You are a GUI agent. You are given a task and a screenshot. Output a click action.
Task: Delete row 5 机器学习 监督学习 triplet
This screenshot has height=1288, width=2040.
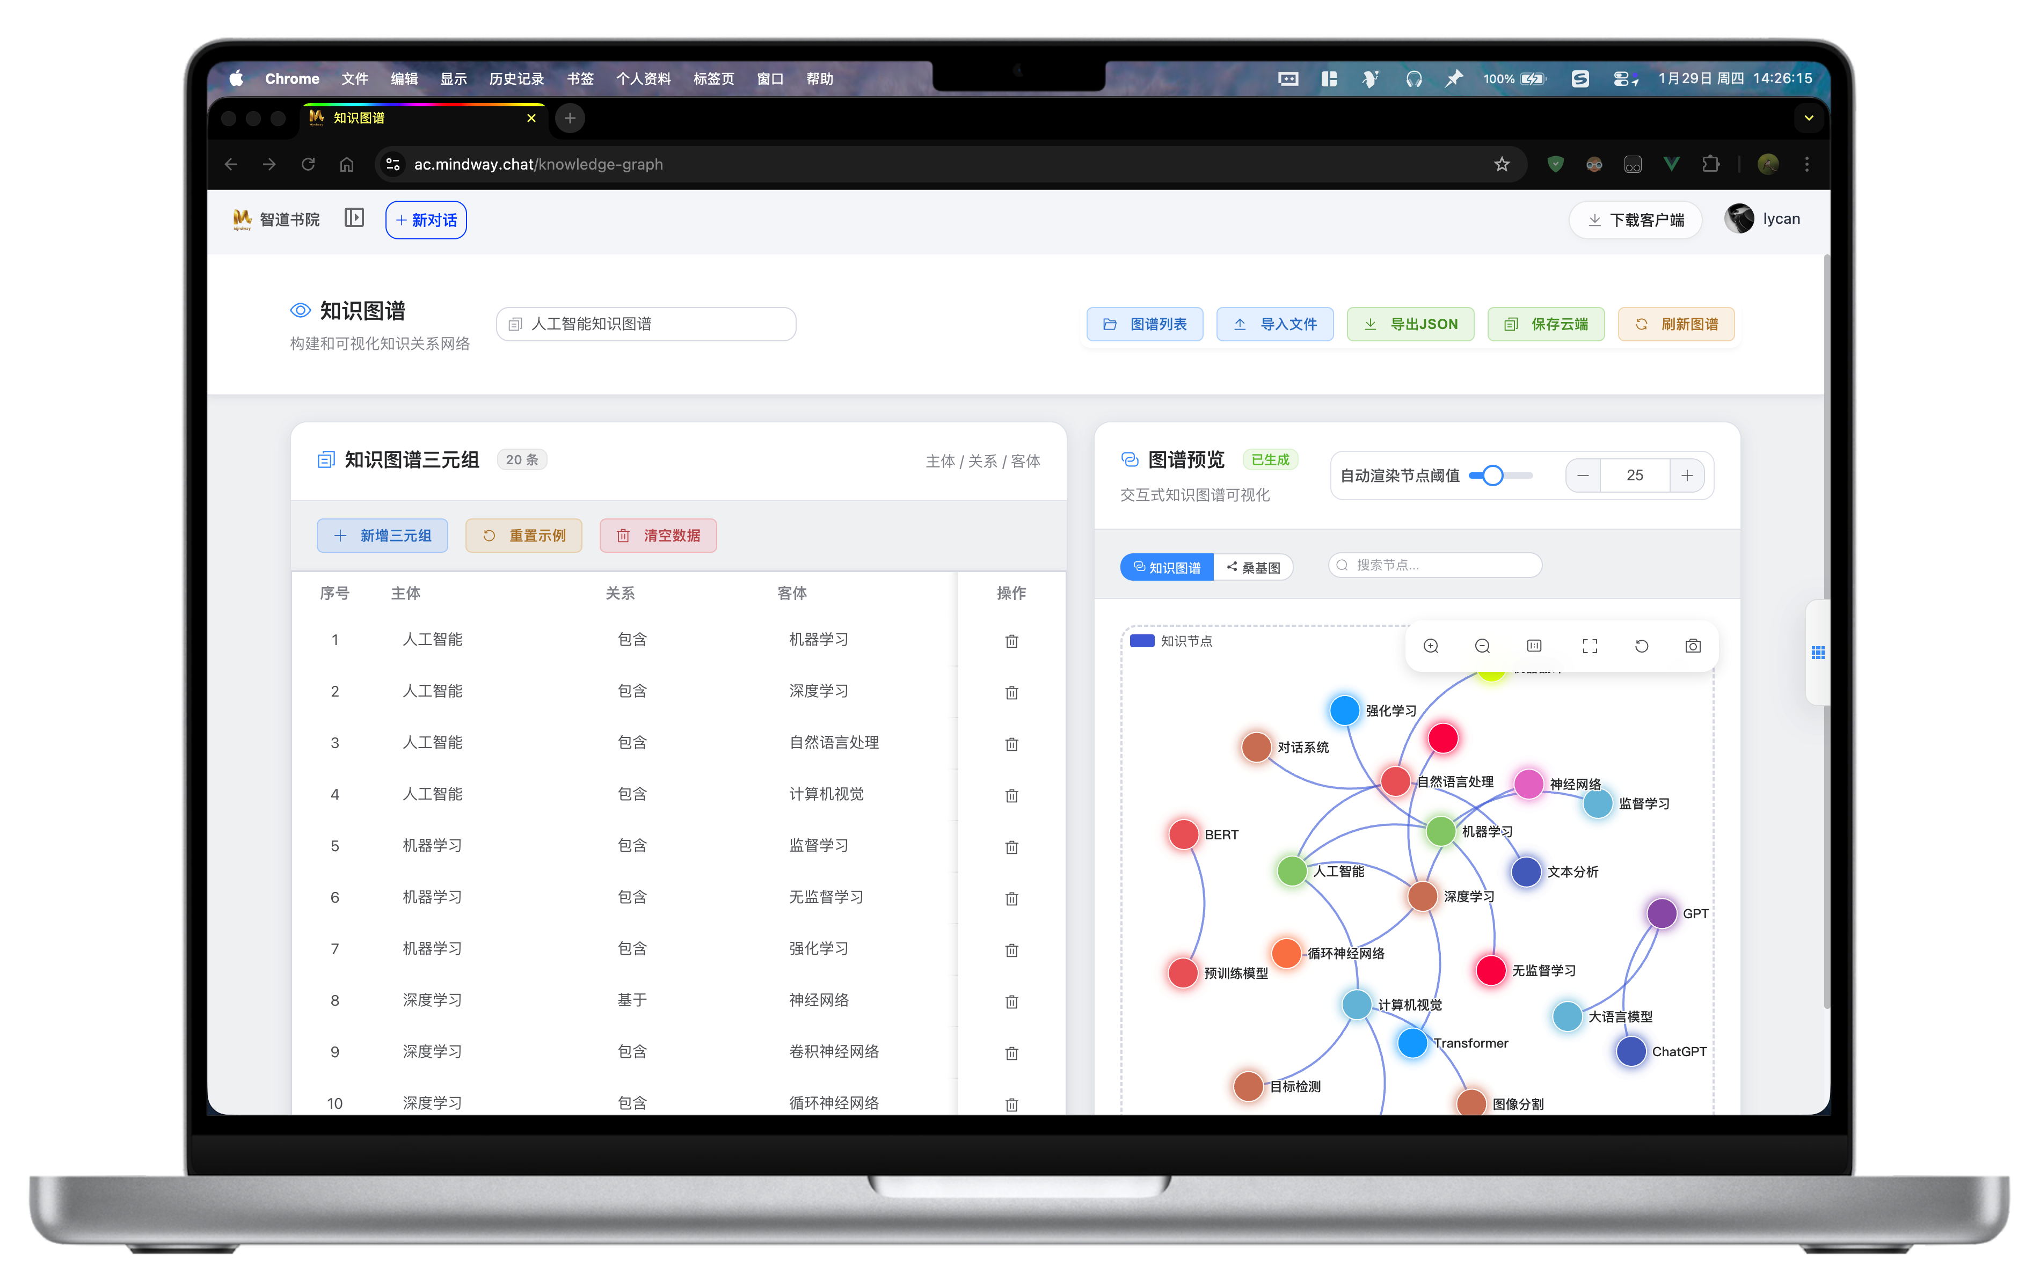pyautogui.click(x=1011, y=847)
